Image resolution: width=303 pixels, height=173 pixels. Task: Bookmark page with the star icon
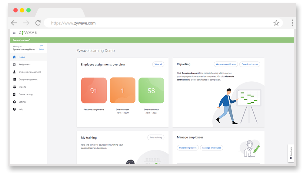pyautogui.click(x=276, y=23)
